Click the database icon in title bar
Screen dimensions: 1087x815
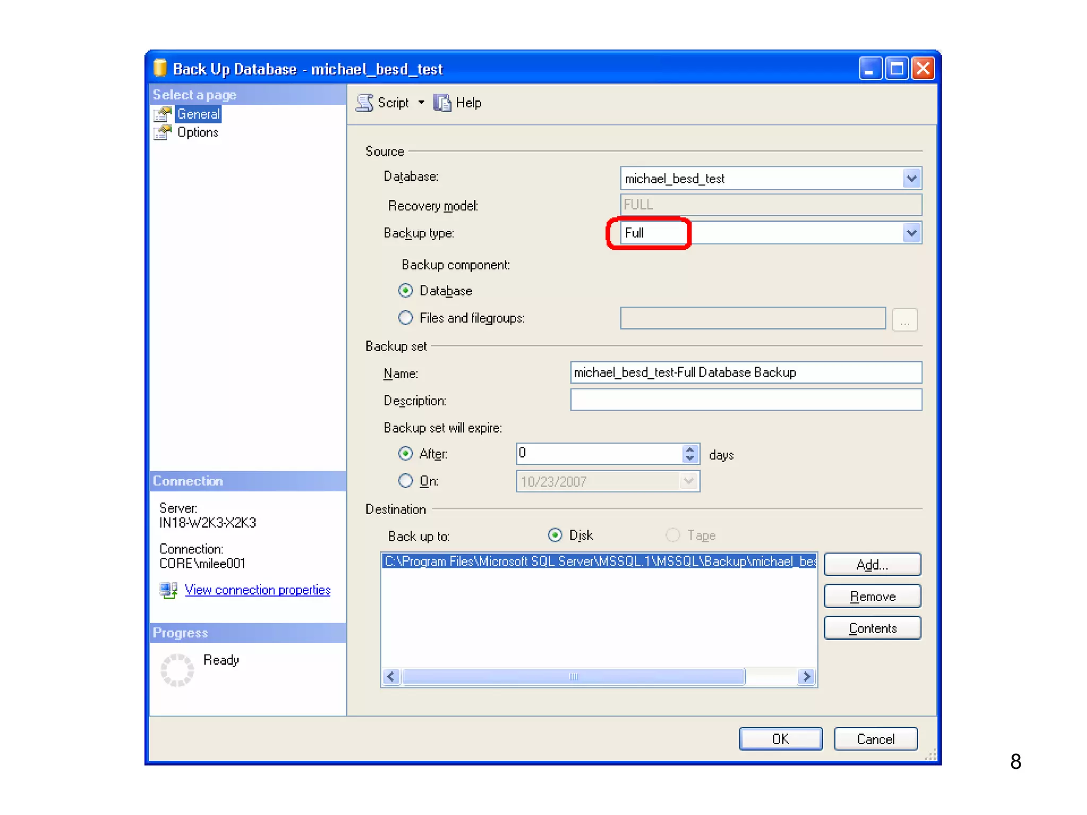pos(160,68)
